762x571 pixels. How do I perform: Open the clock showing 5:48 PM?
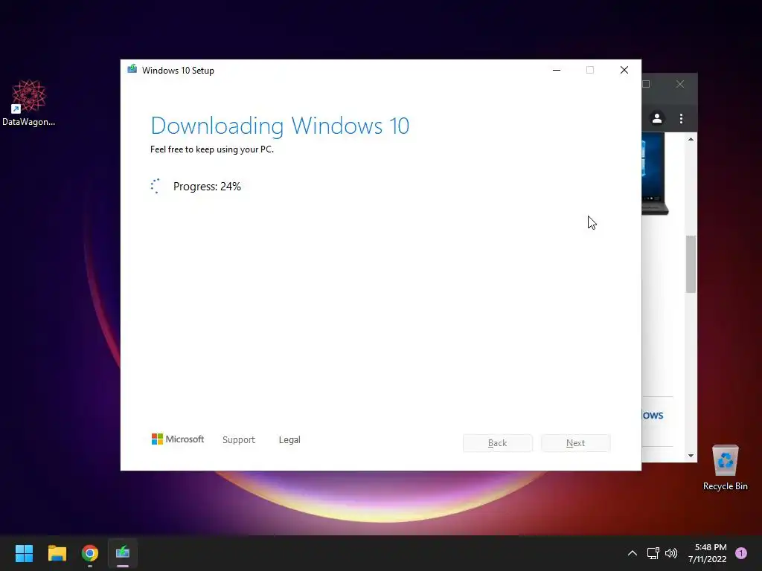[x=707, y=553]
